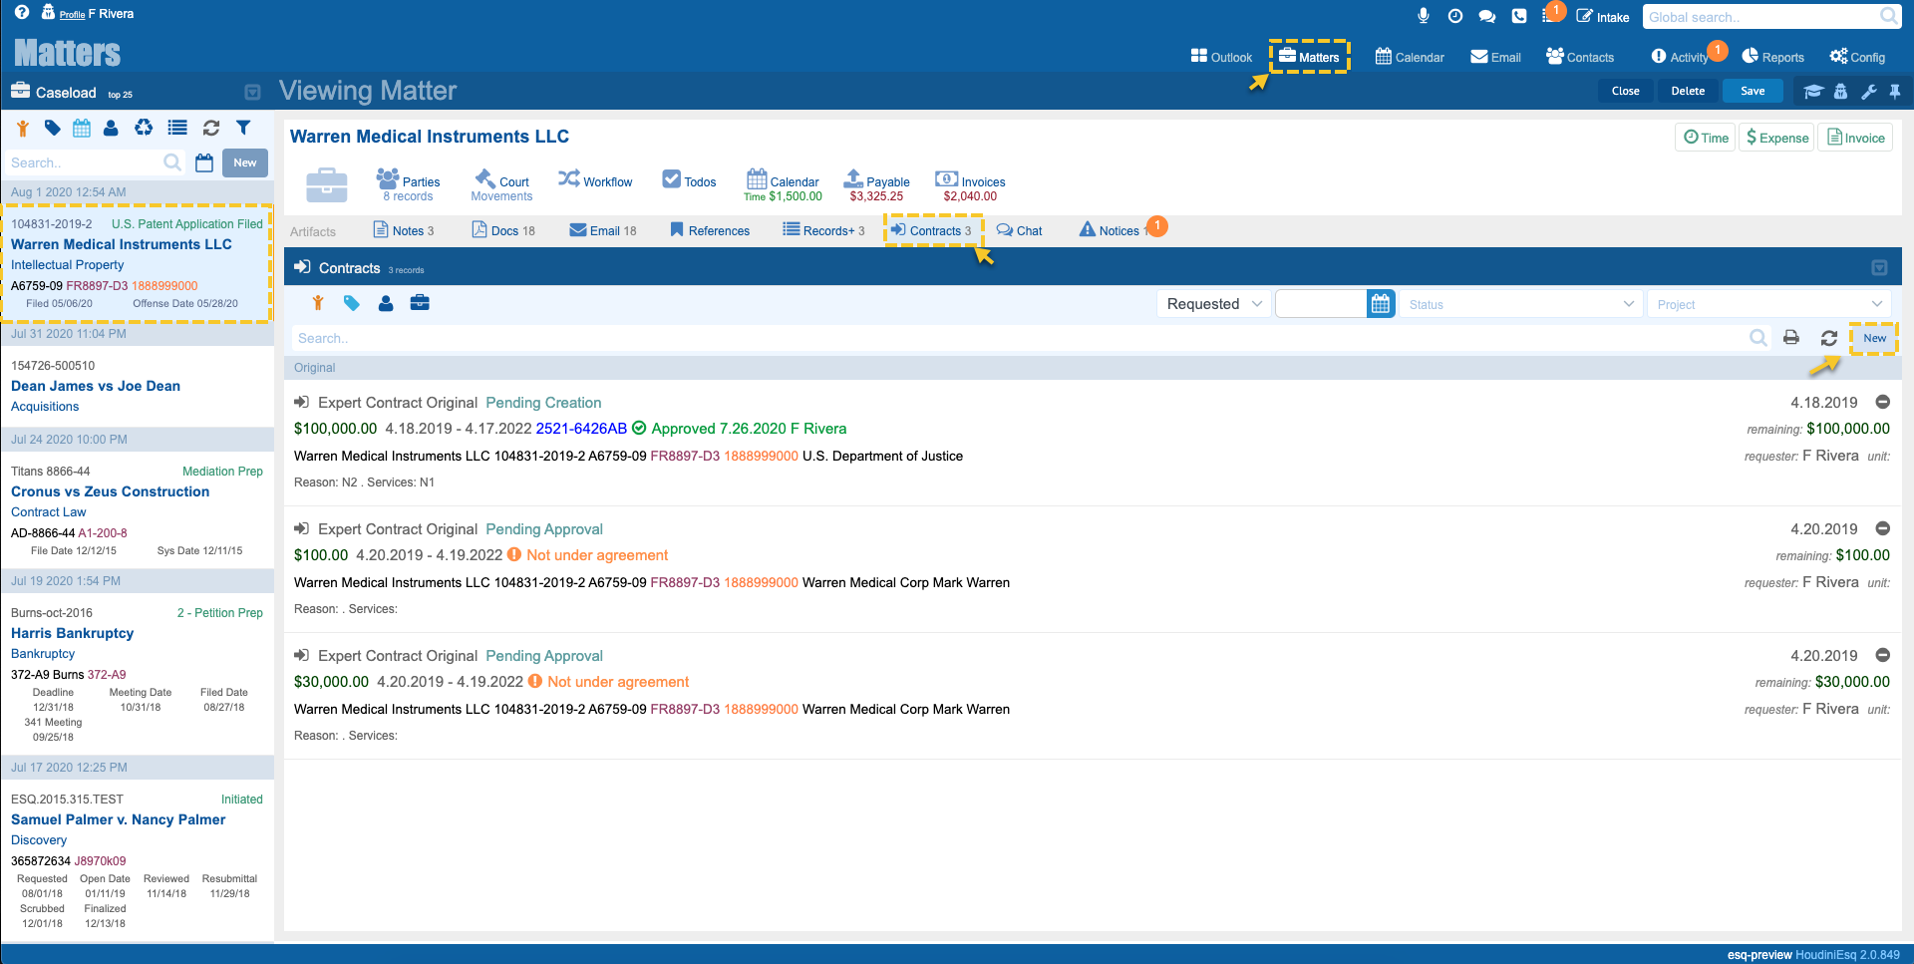
Task: Close the matter view
Action: 1625,91
